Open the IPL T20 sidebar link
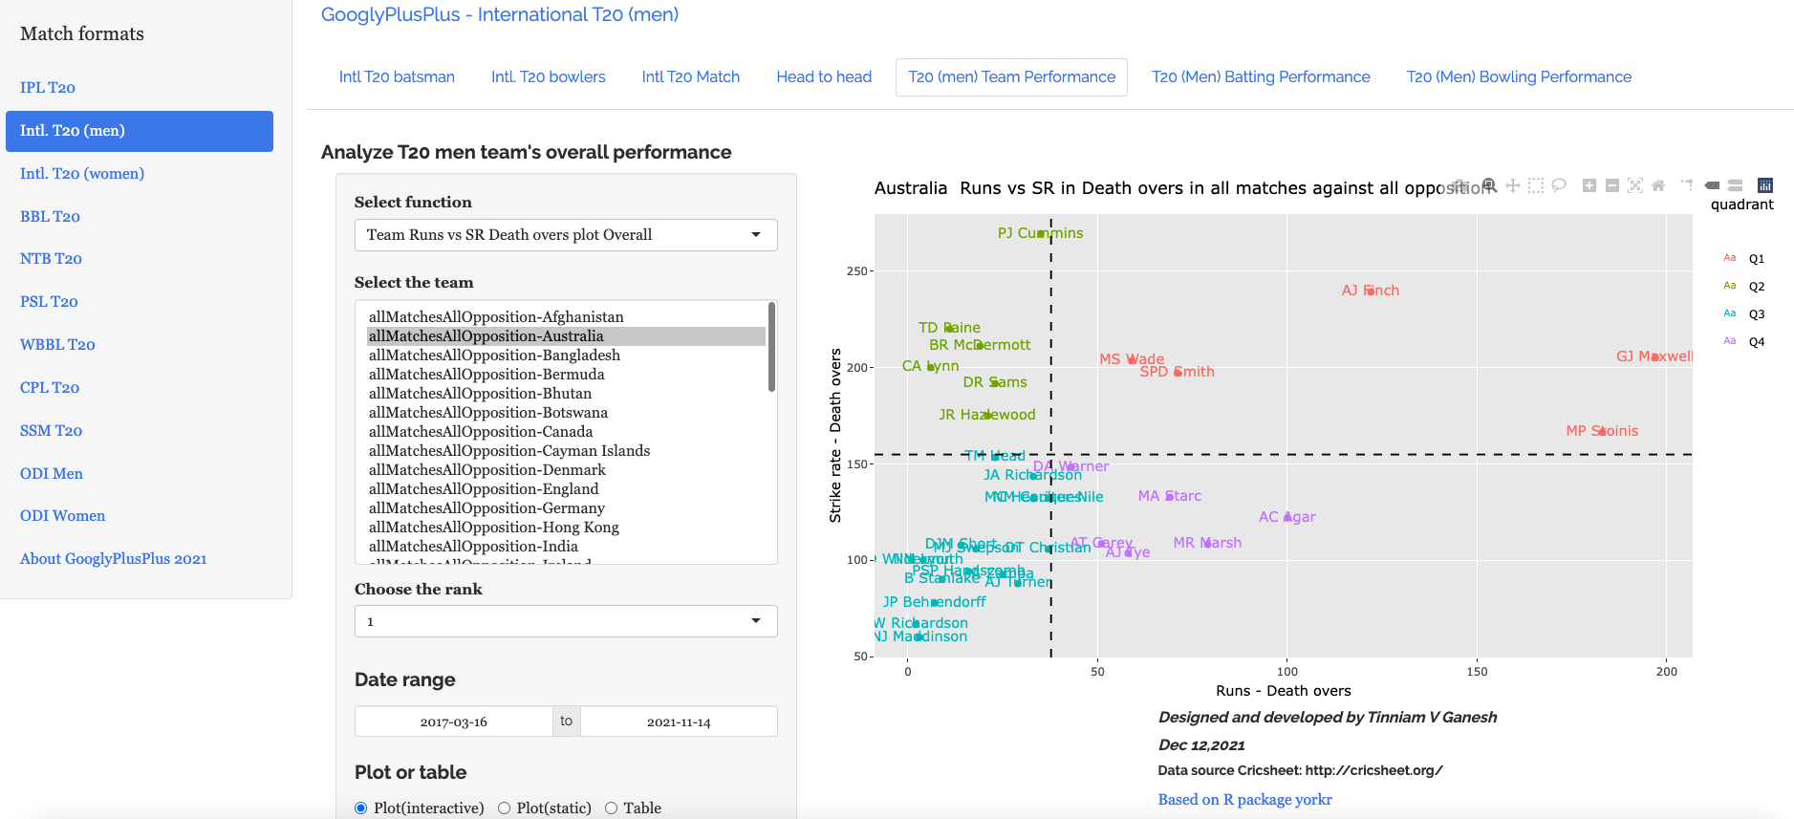 pyautogui.click(x=48, y=88)
